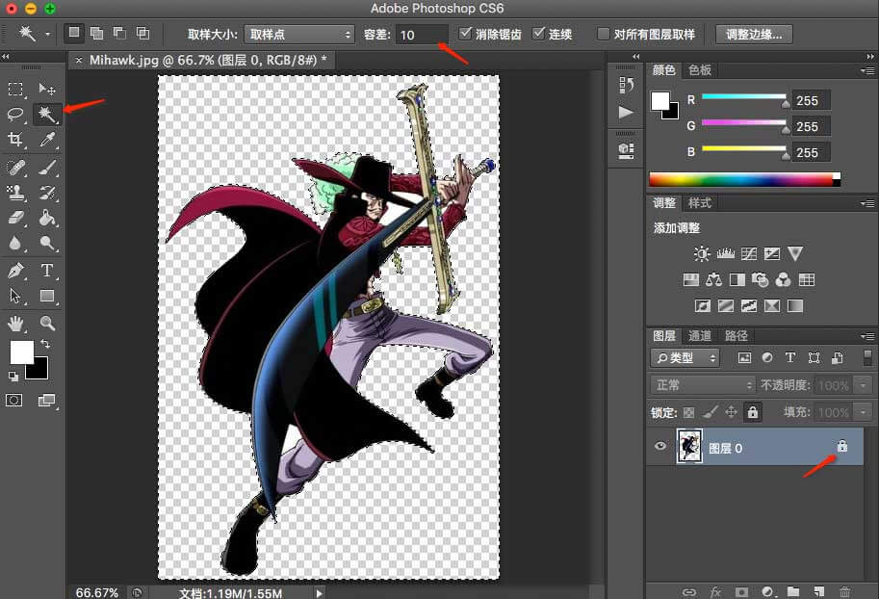Click delete layer trash button
Viewport: 879px width, 599px height.
pyautogui.click(x=844, y=591)
